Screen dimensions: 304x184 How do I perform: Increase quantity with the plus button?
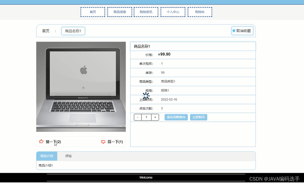[x=155, y=117]
